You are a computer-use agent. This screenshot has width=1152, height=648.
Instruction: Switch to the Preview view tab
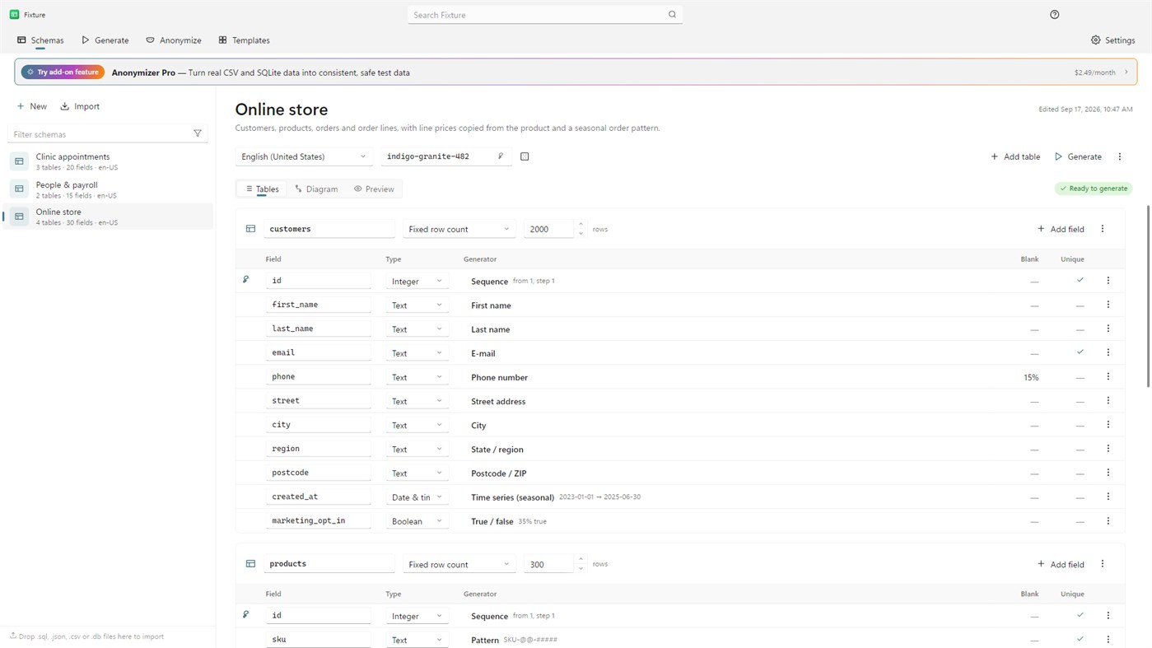(x=374, y=189)
